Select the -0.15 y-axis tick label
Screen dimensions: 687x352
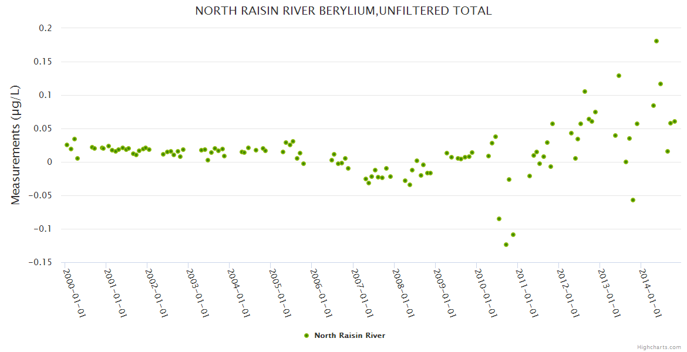(39, 262)
